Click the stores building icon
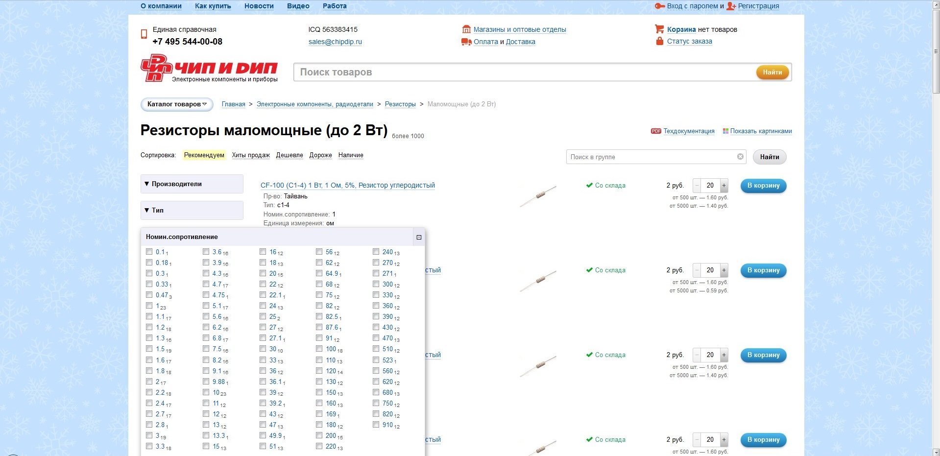 (466, 29)
